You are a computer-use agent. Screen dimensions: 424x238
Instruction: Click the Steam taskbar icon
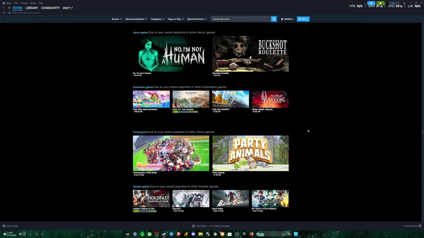(x=164, y=234)
